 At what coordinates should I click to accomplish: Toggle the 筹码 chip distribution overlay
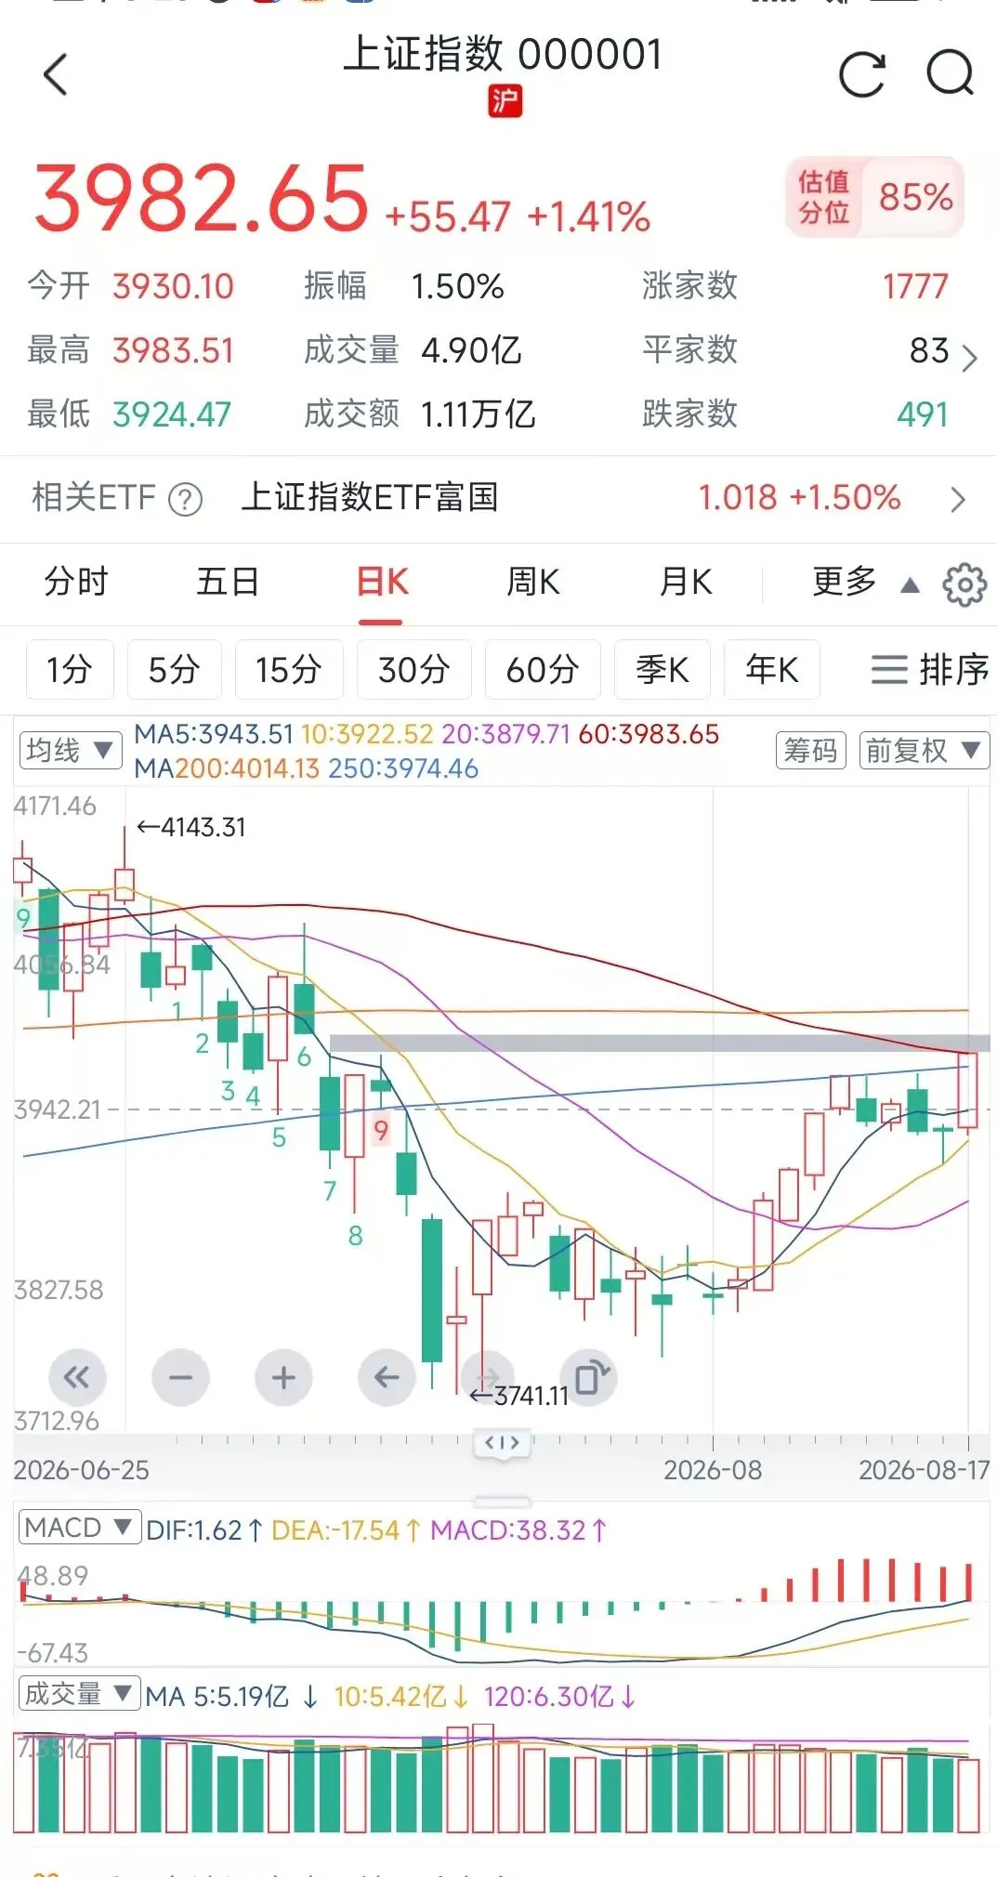[810, 750]
